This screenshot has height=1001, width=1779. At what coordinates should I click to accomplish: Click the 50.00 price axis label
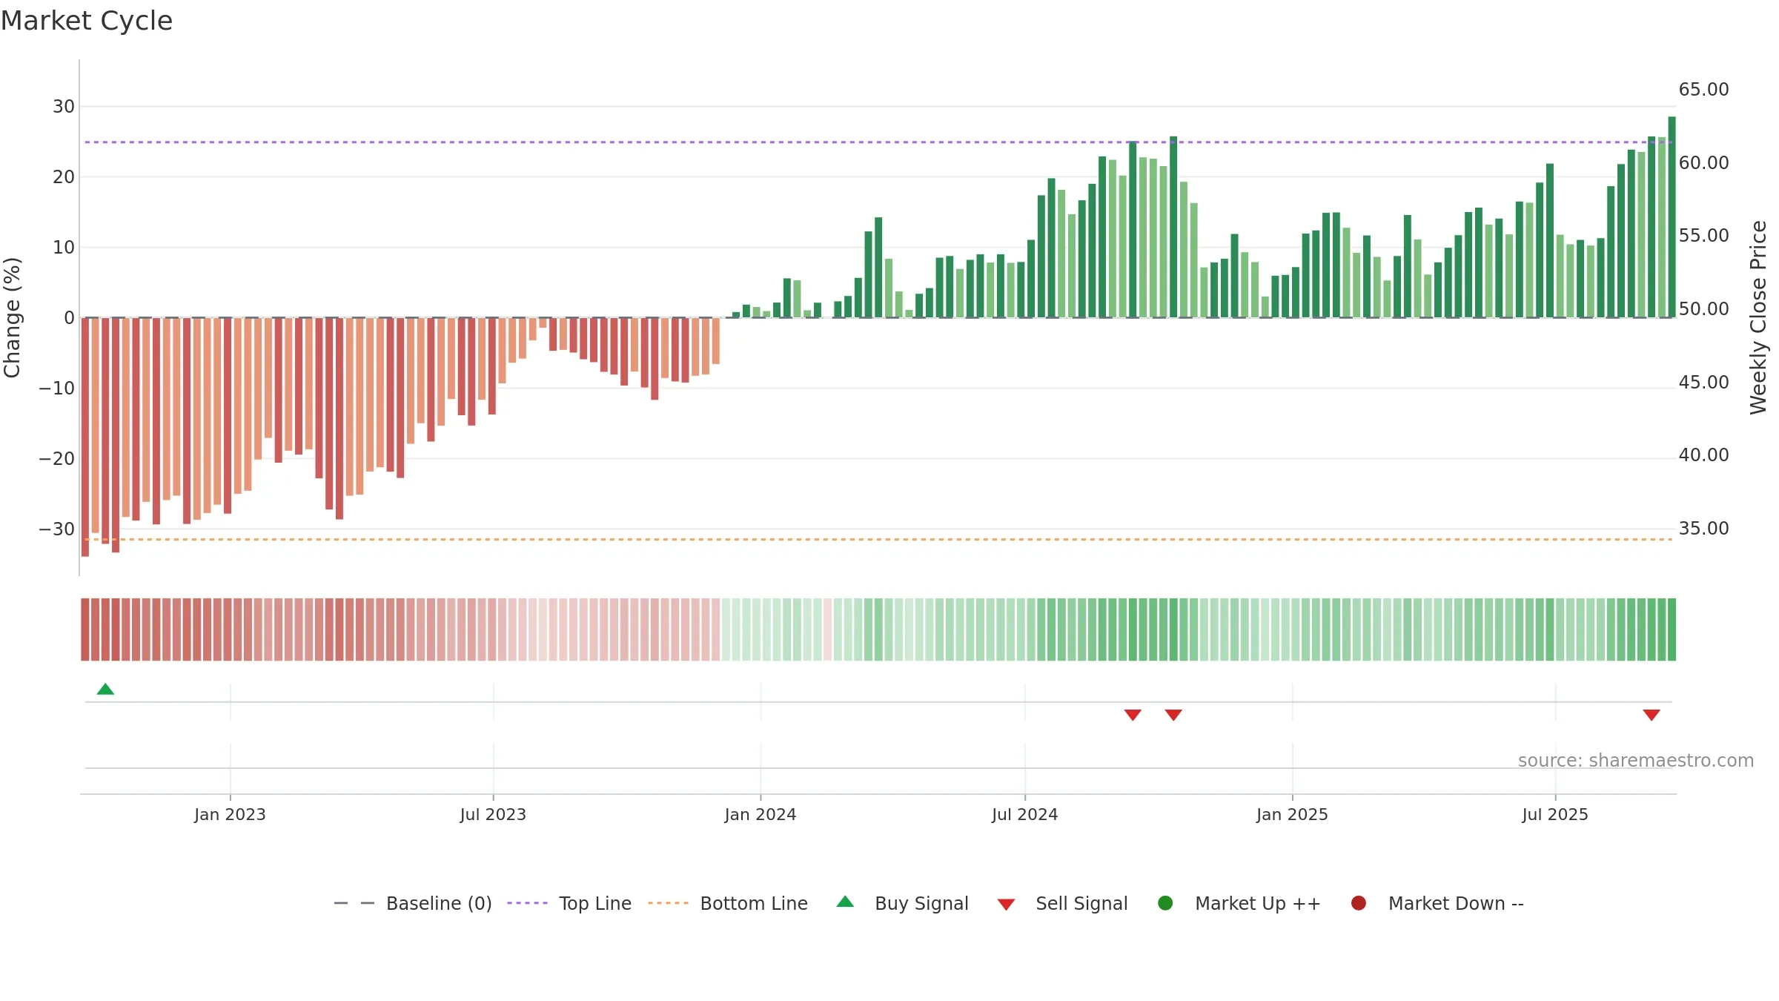(x=1703, y=309)
